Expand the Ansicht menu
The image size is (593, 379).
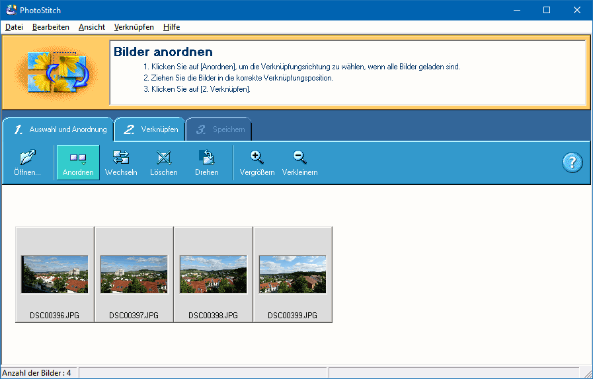(x=92, y=27)
